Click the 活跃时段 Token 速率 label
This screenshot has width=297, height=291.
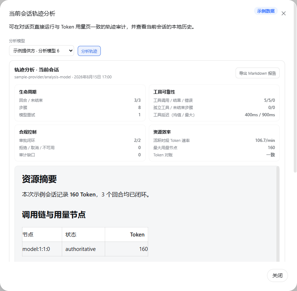point(171,140)
